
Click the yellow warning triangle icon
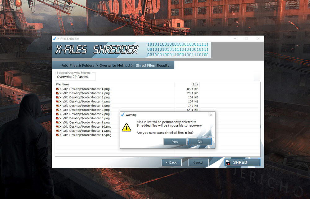[126, 127]
